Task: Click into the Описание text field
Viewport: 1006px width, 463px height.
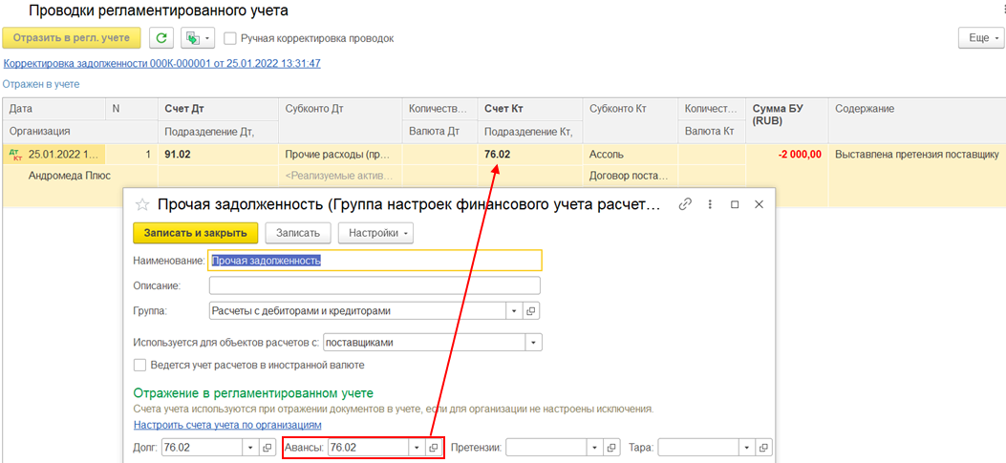Action: point(375,285)
